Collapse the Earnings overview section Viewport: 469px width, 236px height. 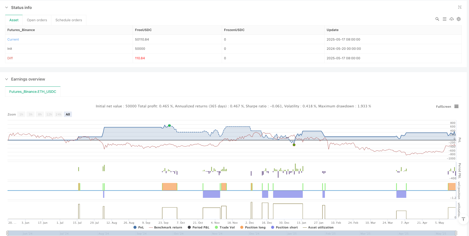tap(7, 79)
